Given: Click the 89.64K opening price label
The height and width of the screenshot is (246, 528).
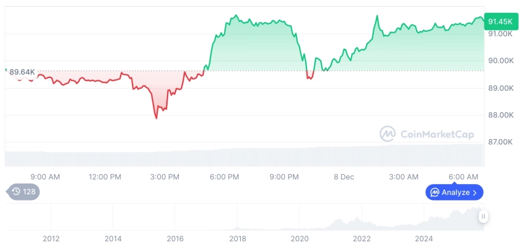Looking at the screenshot, I should coord(22,72).
